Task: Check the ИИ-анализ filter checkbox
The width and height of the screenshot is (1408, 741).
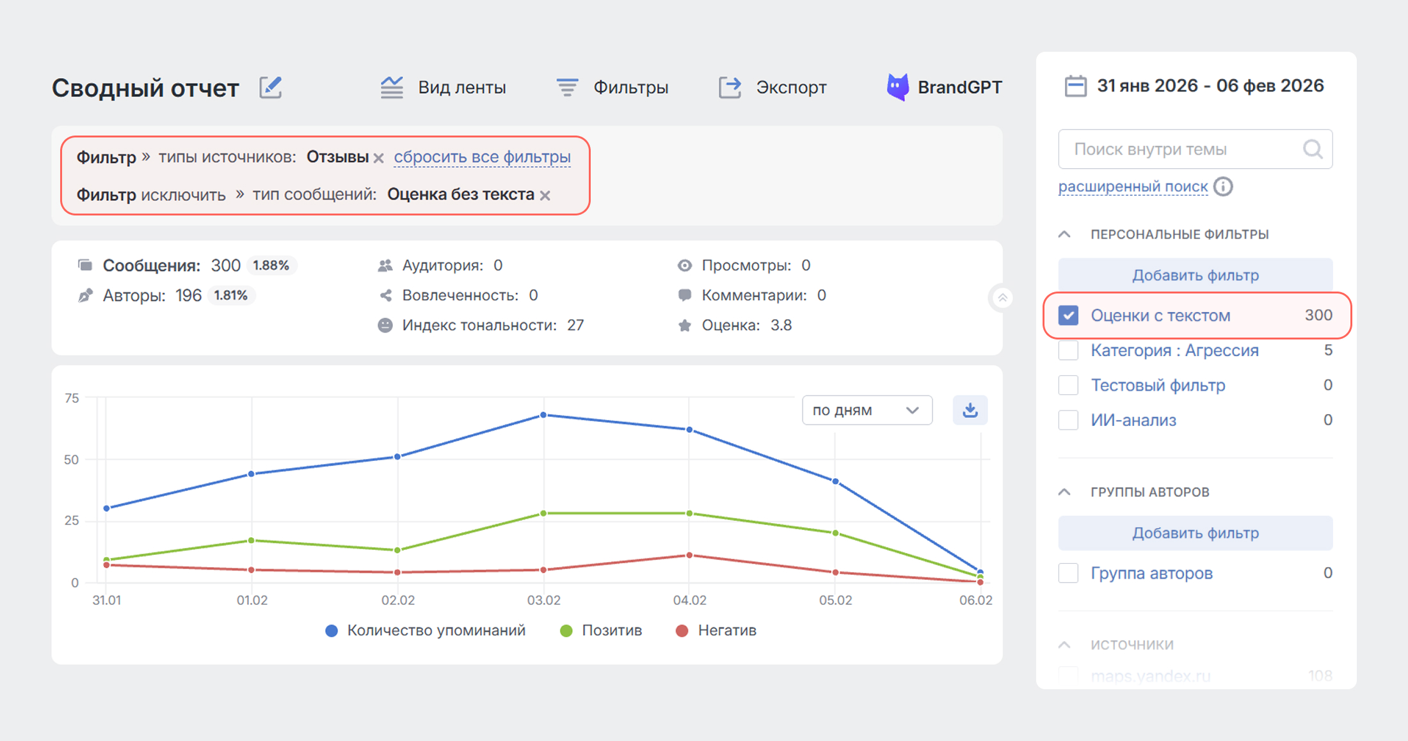Action: point(1068,420)
